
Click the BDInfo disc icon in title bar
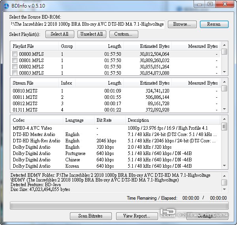pyautogui.click(x=6, y=6)
